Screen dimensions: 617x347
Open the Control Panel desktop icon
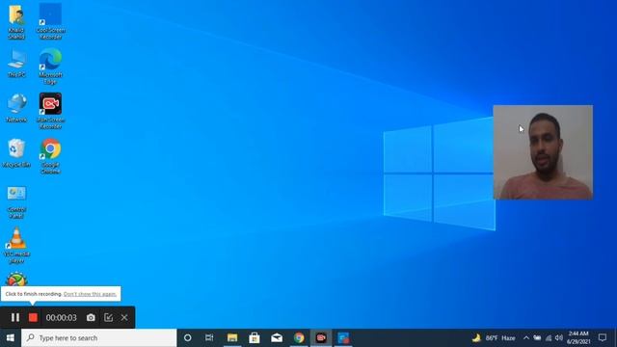[16, 201]
